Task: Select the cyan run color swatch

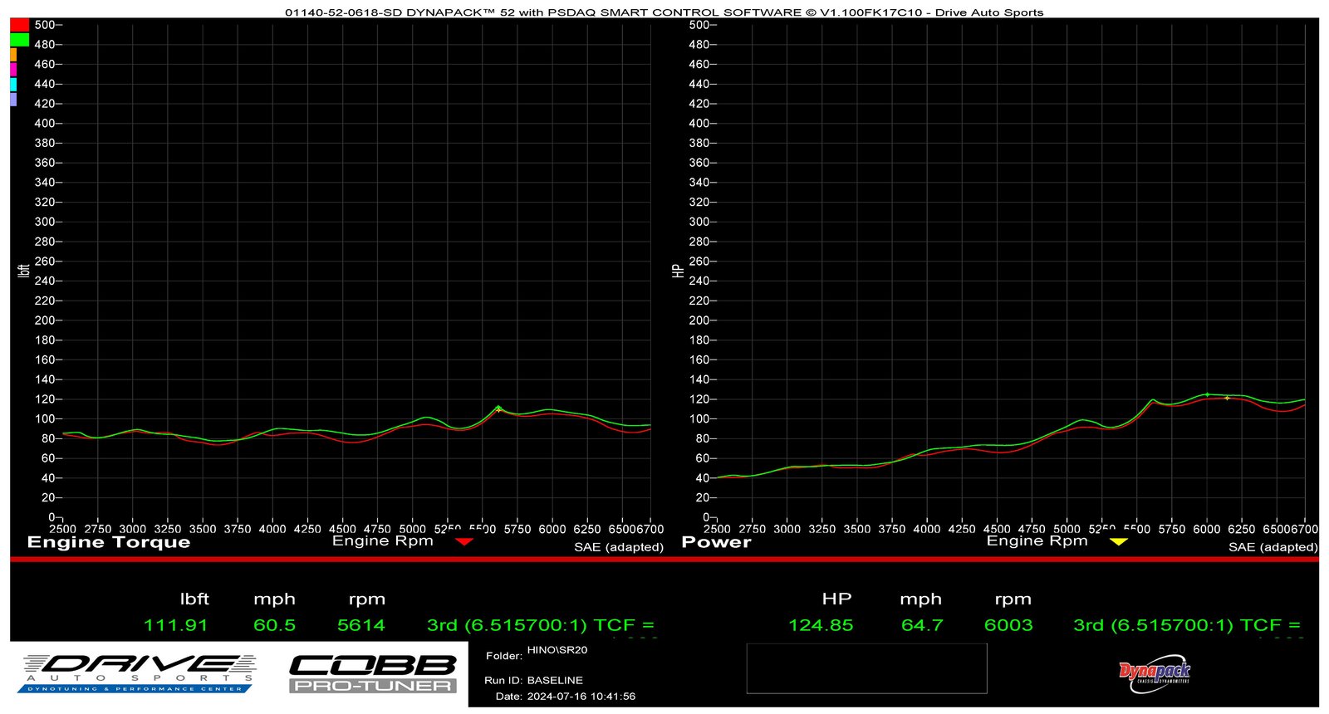Action: (x=13, y=85)
